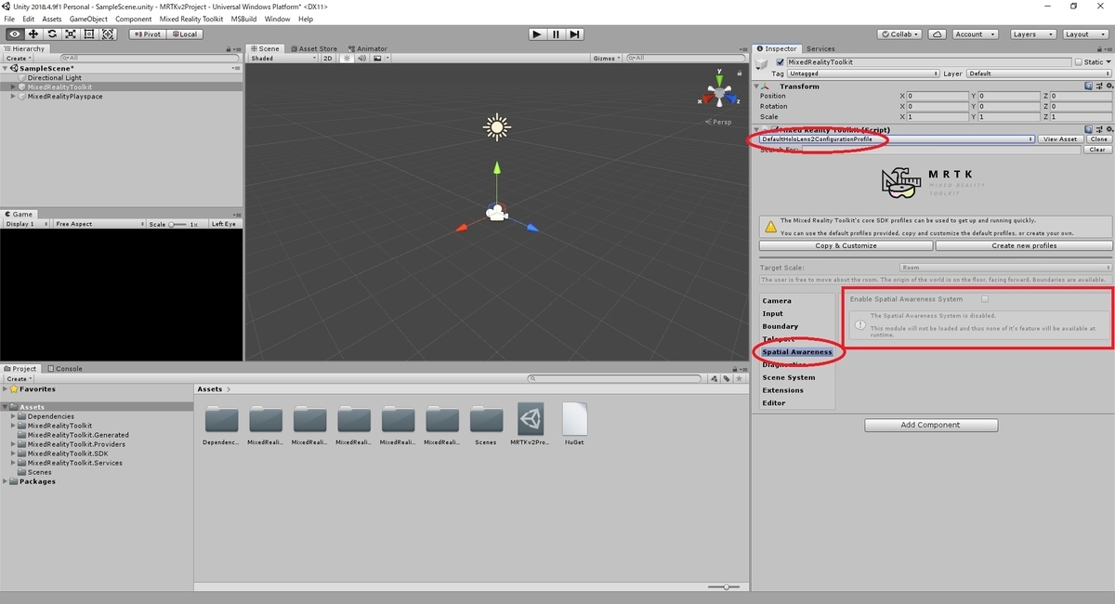Image resolution: width=1115 pixels, height=604 pixels.
Task: Toggle the Local handle rotation
Action: tap(183, 33)
